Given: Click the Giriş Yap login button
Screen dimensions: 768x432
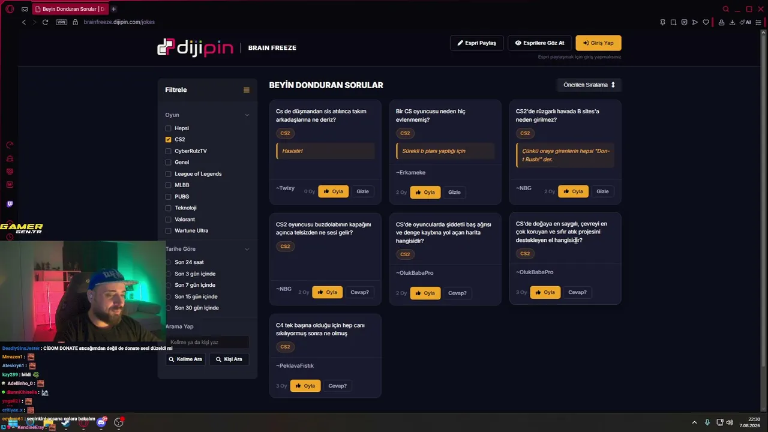Looking at the screenshot, I should click(598, 43).
